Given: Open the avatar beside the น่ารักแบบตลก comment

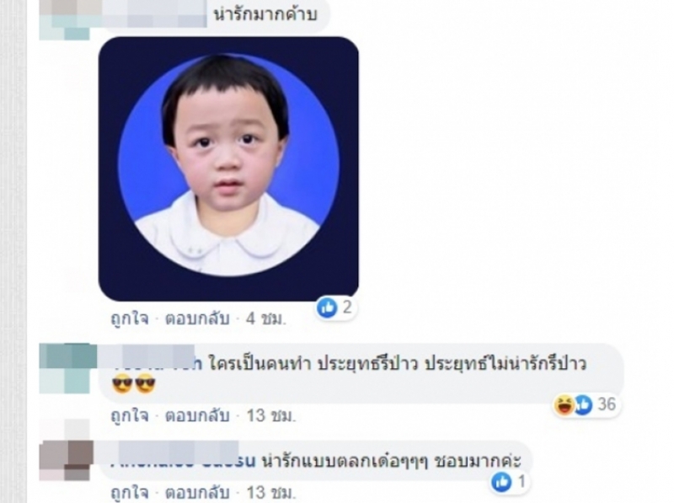Looking at the screenshot, I should click(66, 460).
